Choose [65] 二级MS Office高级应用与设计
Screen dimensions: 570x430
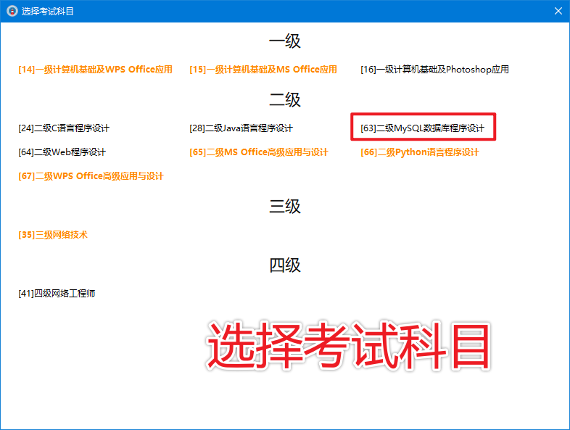pyautogui.click(x=259, y=152)
